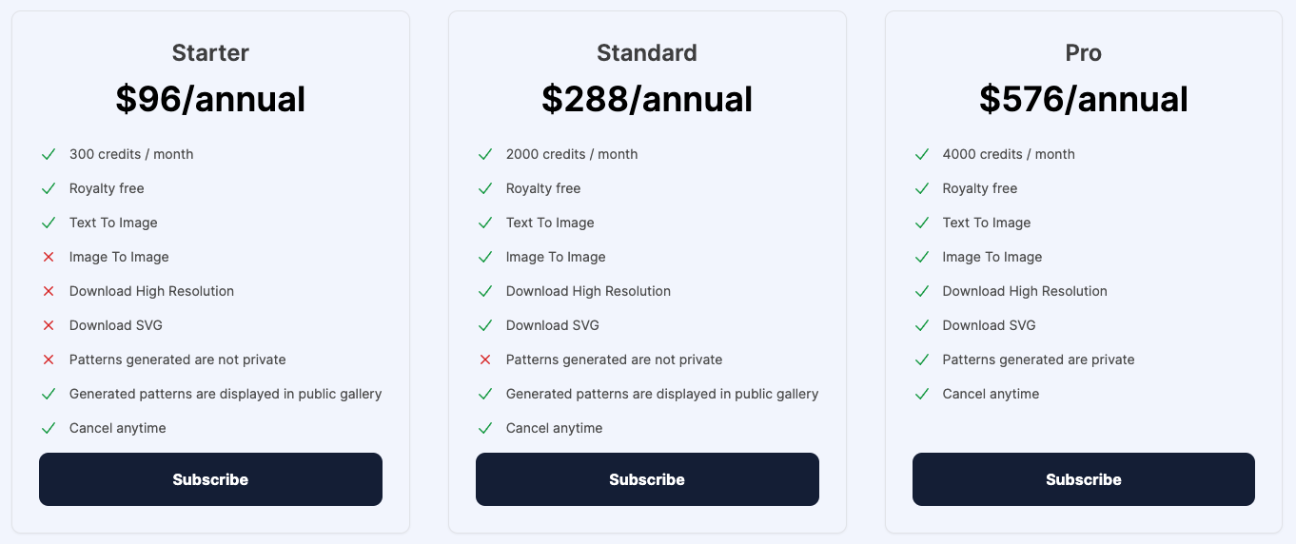This screenshot has height=544, width=1296.
Task: Click red X next to Starter's Download High Resolution
Action: [49, 291]
